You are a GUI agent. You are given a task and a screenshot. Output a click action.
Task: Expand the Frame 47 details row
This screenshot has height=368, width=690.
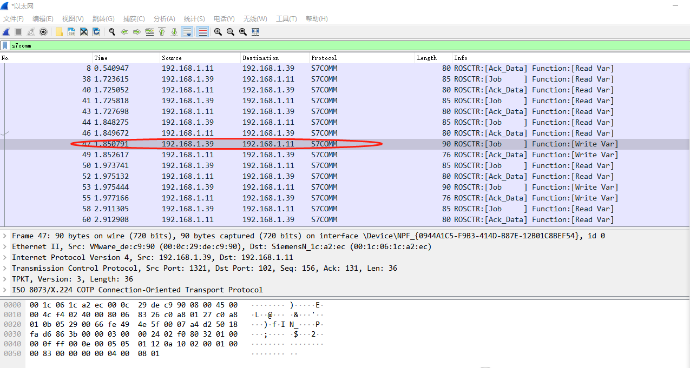point(5,236)
